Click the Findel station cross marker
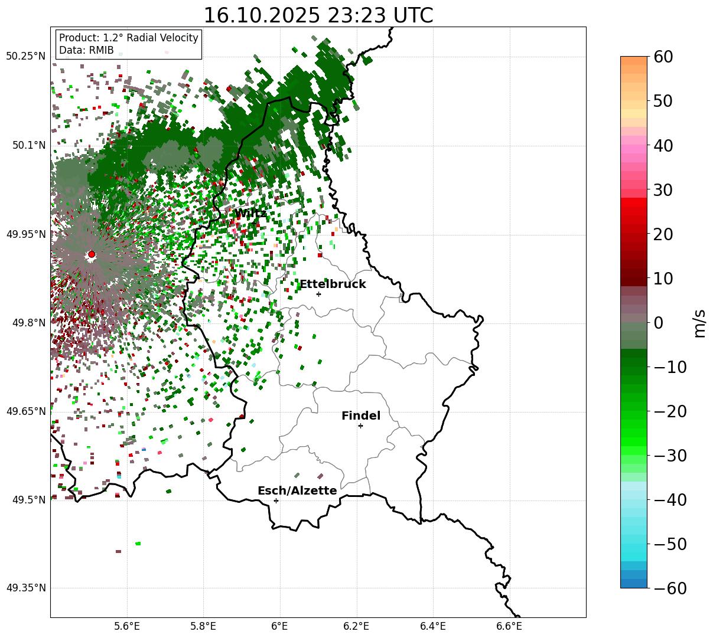 (360, 426)
